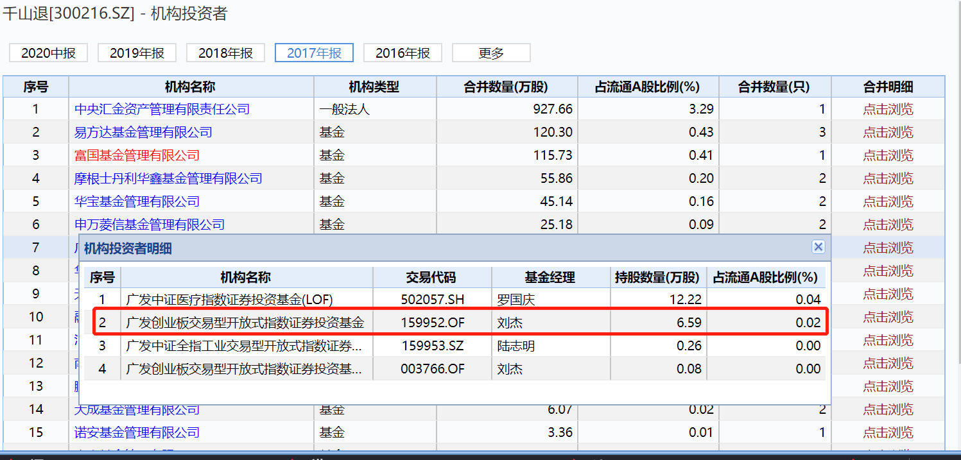This screenshot has width=961, height=460.
Task: Switch to the 2018年报 tab
Action: click(225, 53)
